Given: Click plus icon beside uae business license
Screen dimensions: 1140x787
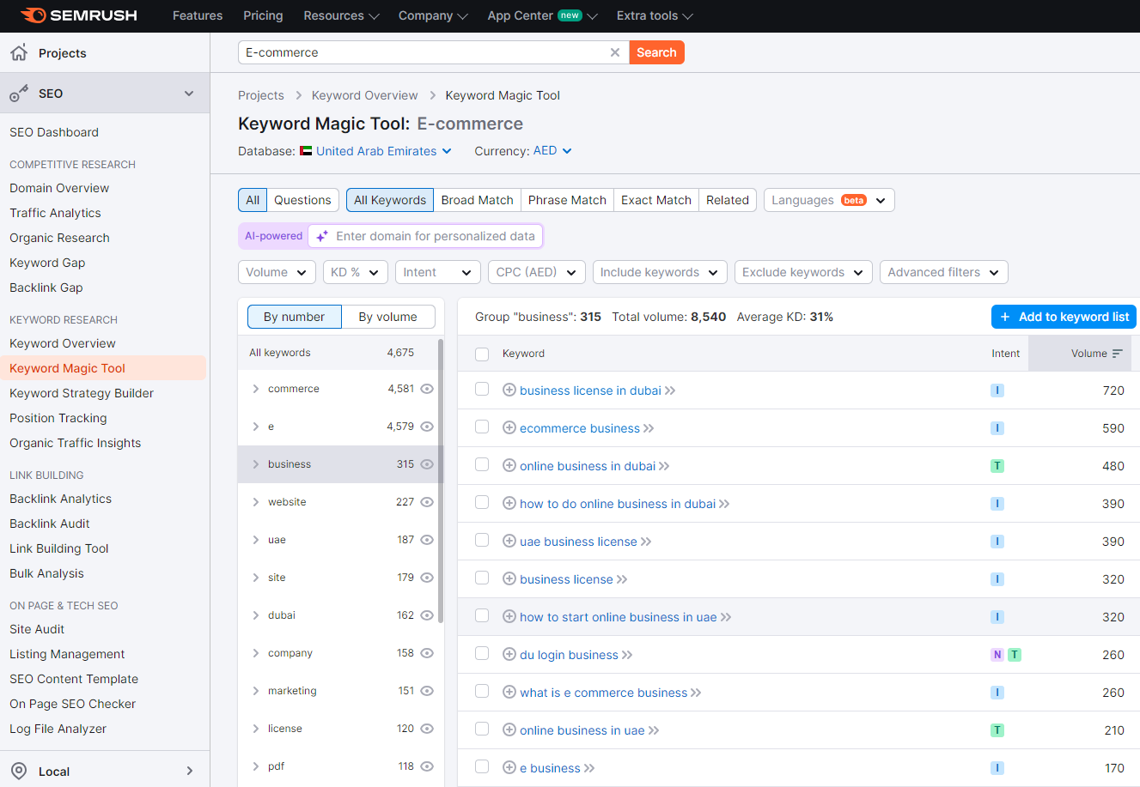Looking at the screenshot, I should pos(509,542).
